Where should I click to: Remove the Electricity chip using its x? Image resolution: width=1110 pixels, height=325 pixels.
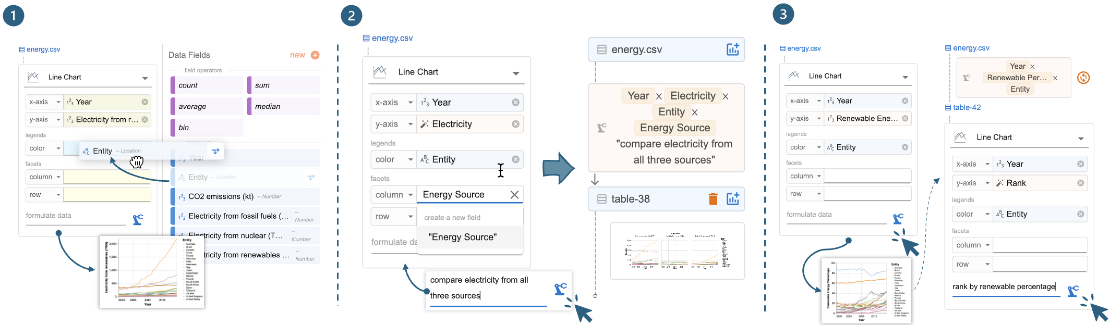[726, 96]
